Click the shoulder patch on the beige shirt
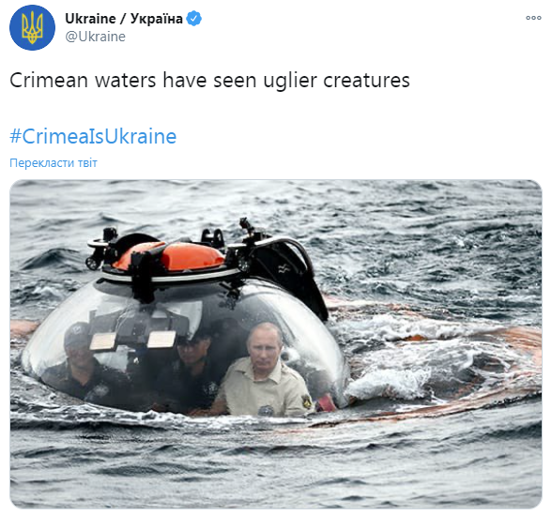Viewport: 552px width, 515px height. [x=306, y=401]
